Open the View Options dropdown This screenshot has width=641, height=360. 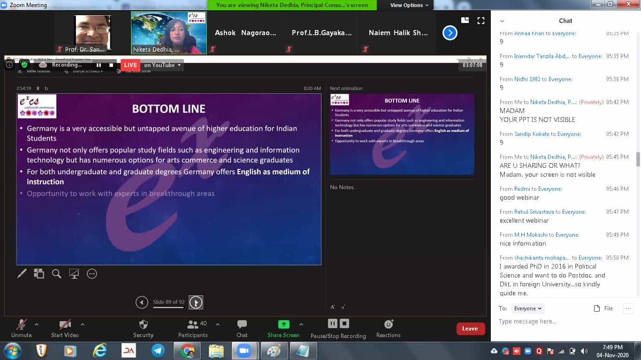[409, 5]
